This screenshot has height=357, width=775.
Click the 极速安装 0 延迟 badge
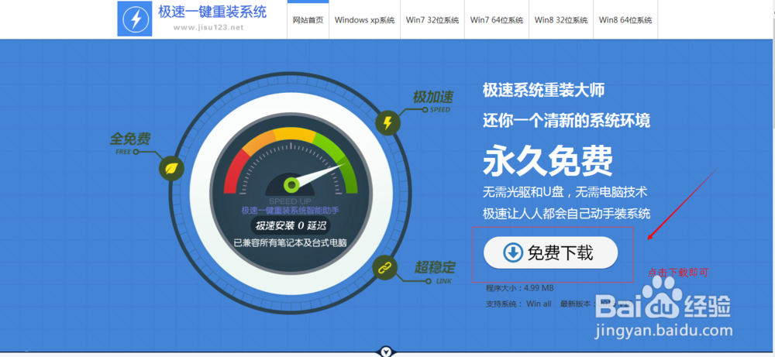coord(290,226)
